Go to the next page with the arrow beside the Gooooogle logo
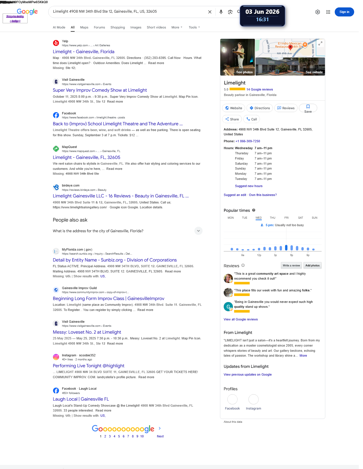 tap(160, 428)
